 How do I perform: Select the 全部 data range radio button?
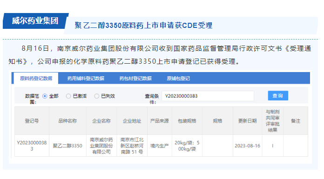click(45, 96)
